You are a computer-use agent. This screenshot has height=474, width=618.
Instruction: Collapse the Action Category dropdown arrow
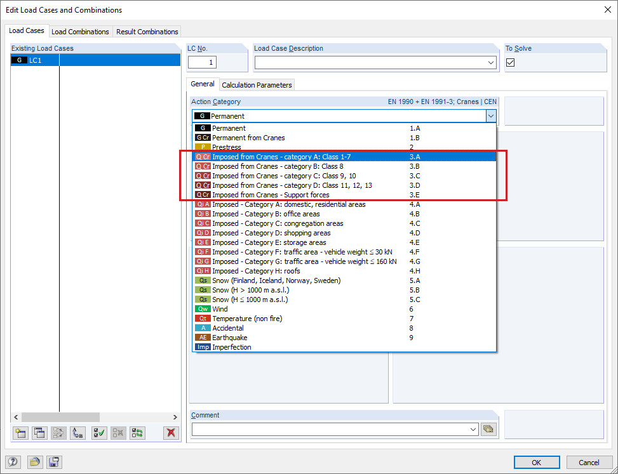click(x=491, y=116)
